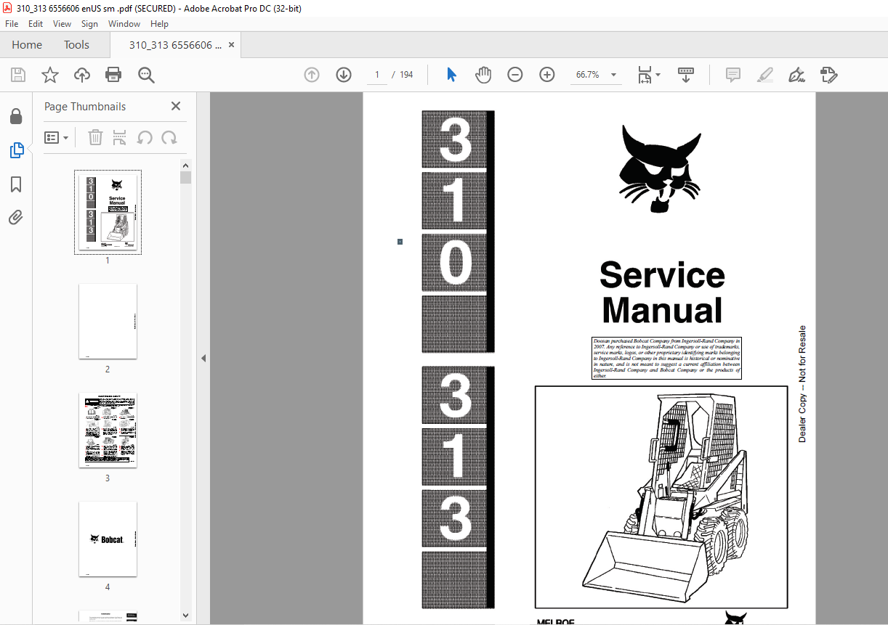The height and width of the screenshot is (625, 888).
Task: Choose the Selection arrow tool
Action: coord(451,75)
